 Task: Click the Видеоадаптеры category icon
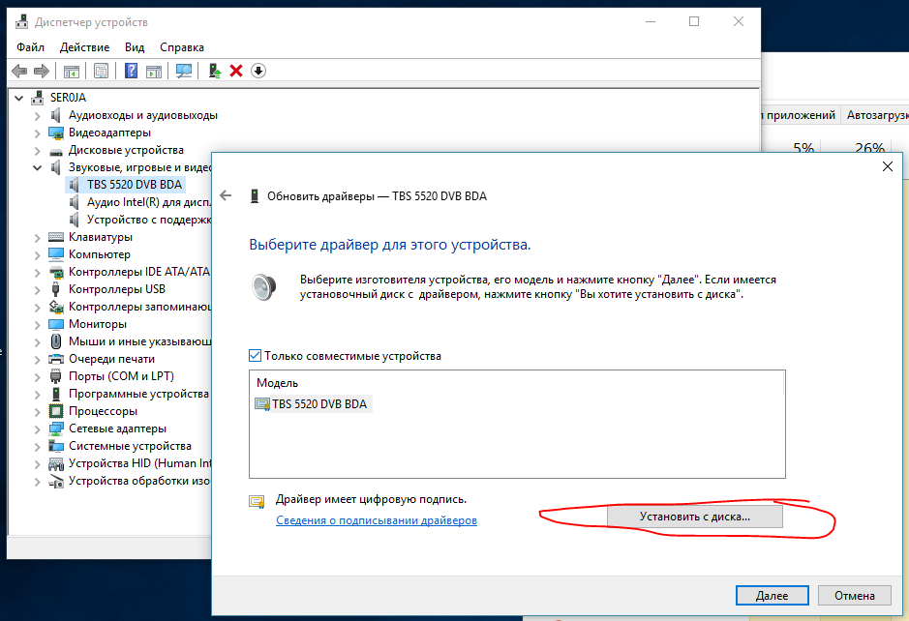point(55,133)
